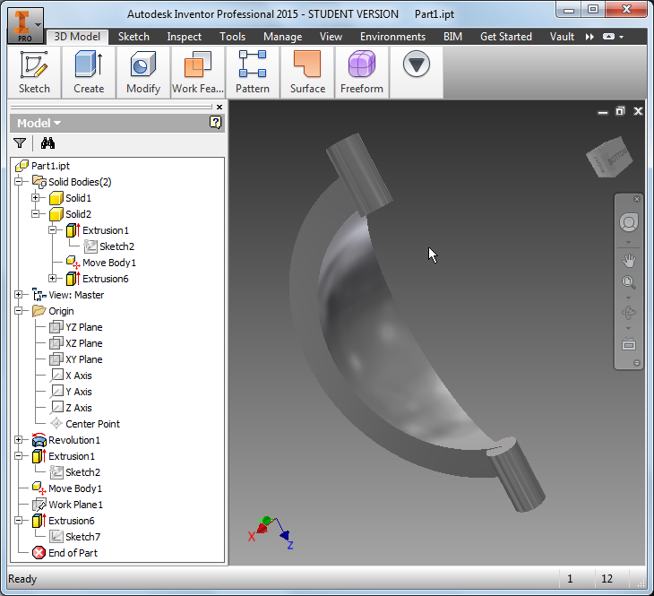
Task: Select the X Axis item
Action: (79, 376)
